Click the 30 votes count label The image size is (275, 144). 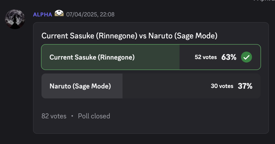pos(222,86)
